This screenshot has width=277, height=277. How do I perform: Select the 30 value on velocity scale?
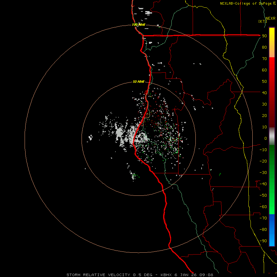click(x=264, y=104)
